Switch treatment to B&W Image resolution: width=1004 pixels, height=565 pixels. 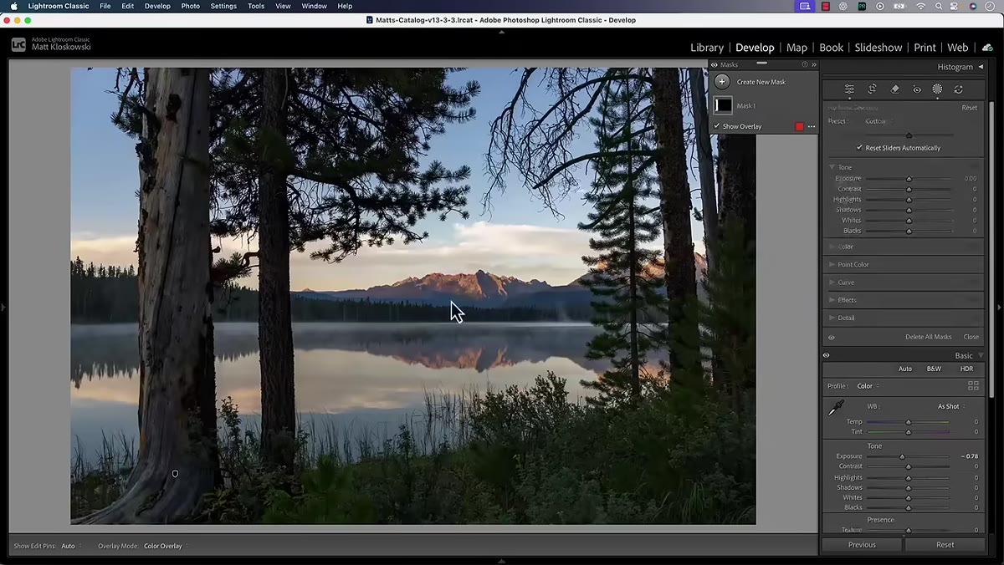[934, 369]
